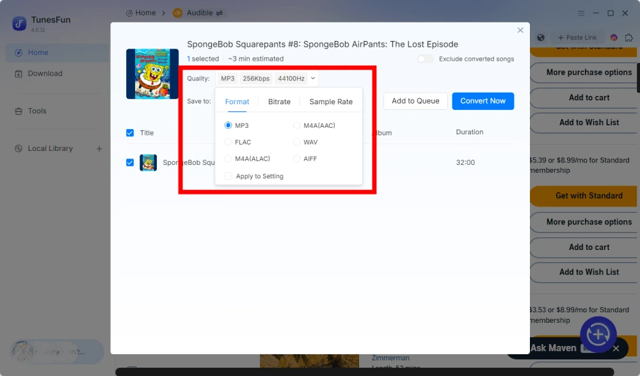Uncheck the SpongeBob track row checkbox

[x=130, y=162]
